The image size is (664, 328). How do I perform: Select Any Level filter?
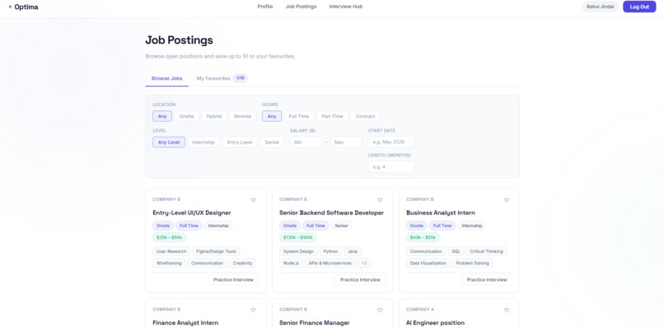(x=169, y=143)
